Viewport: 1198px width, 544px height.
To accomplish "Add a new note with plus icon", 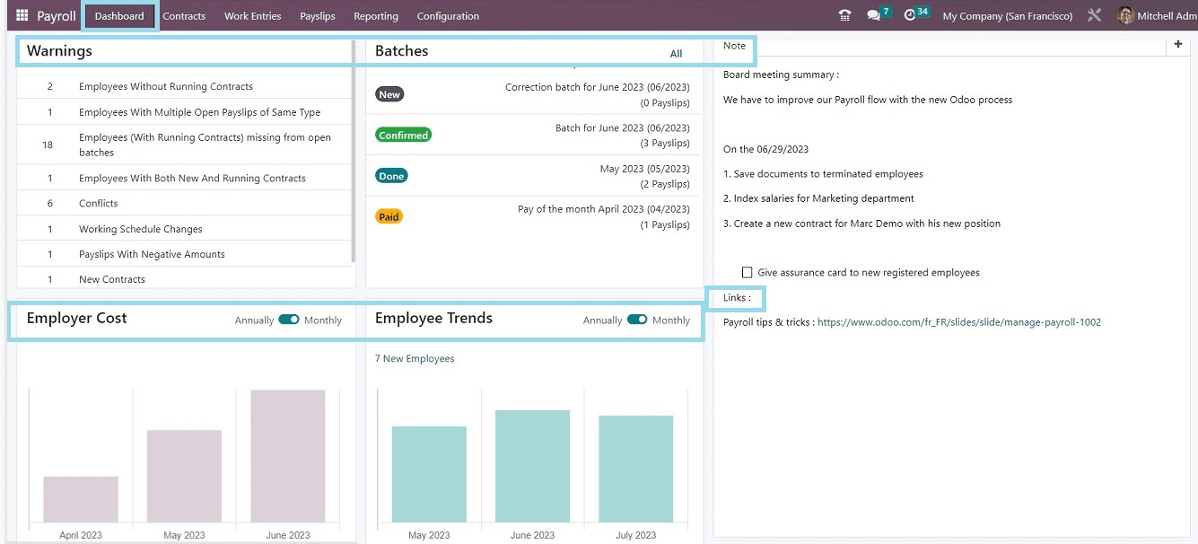I will (1178, 45).
